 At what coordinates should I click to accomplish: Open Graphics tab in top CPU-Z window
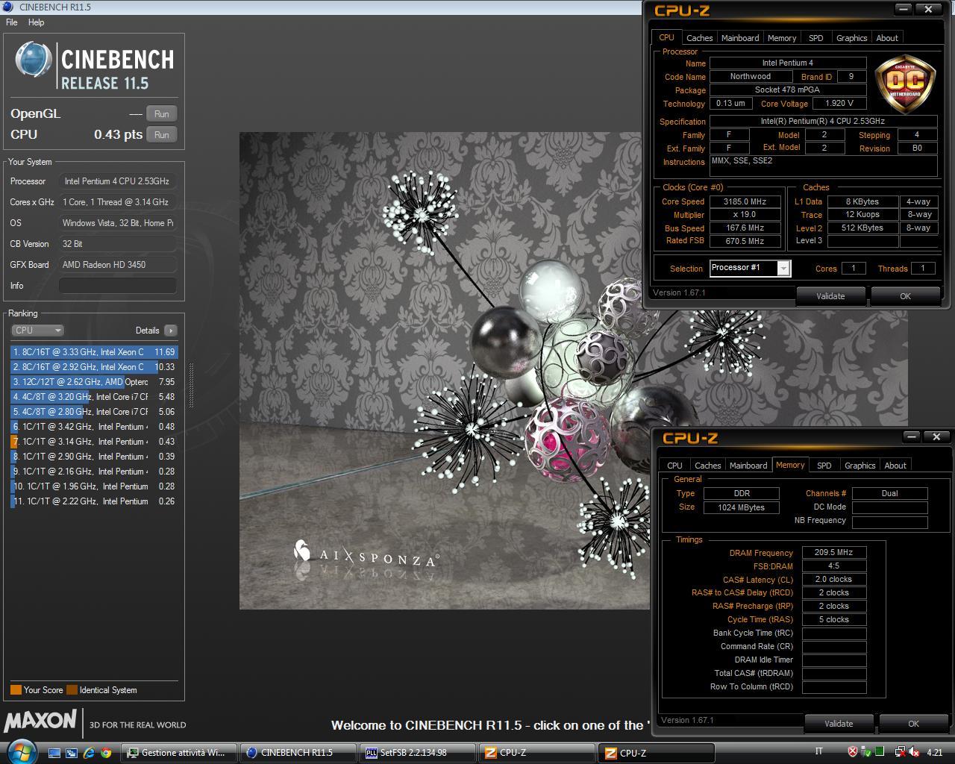coord(851,37)
